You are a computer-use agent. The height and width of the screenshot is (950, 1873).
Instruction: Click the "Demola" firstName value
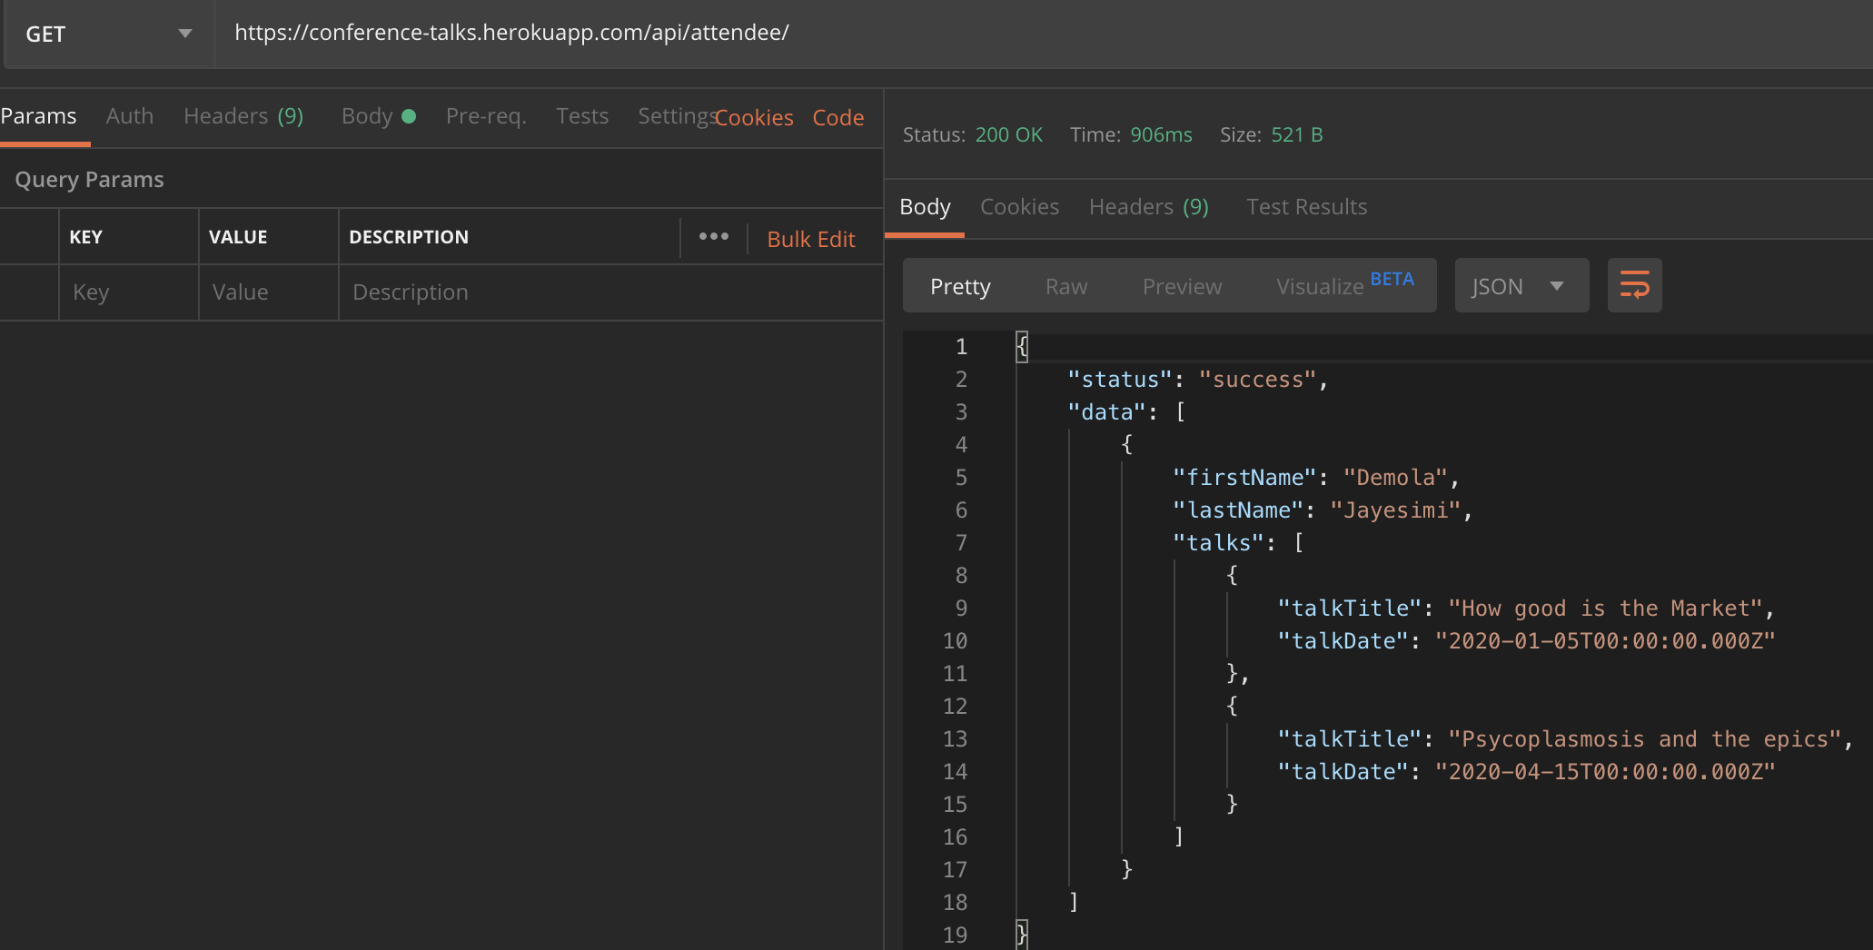(1395, 478)
